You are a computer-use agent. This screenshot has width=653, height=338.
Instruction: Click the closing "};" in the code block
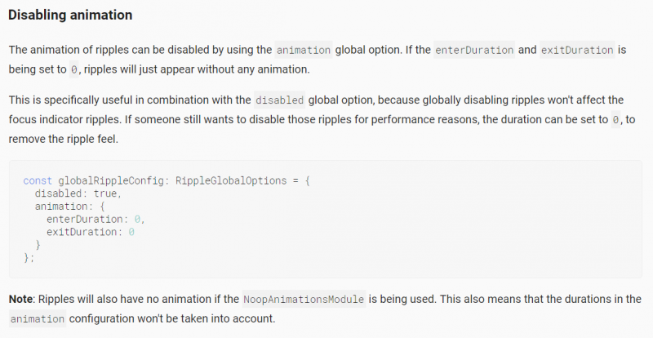tap(29, 258)
